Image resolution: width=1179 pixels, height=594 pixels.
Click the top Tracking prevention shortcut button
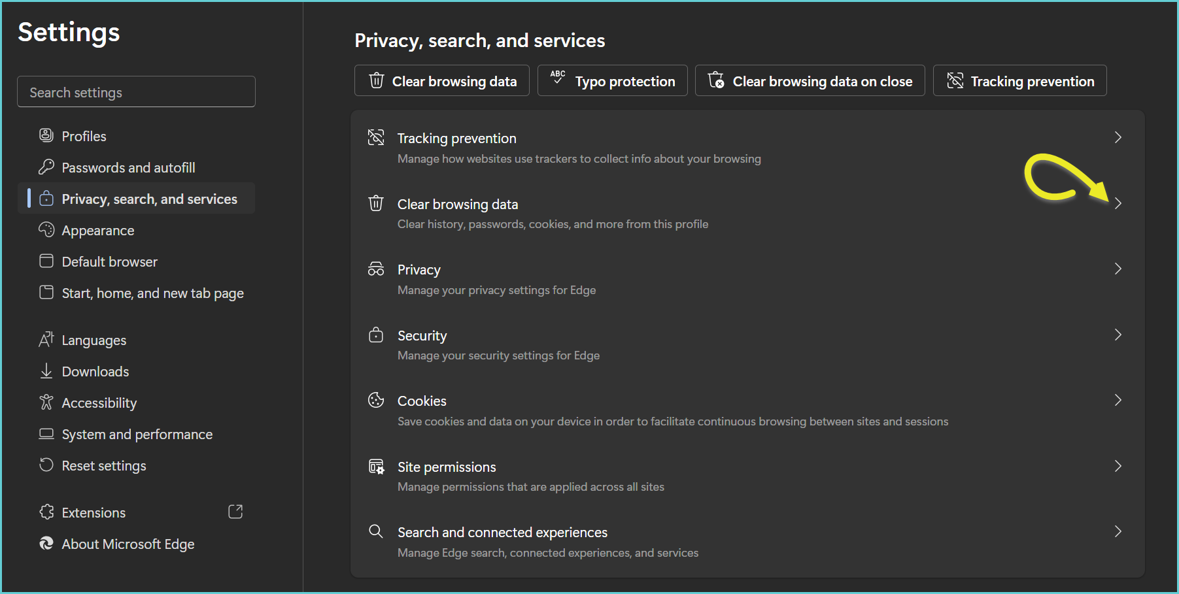pyautogui.click(x=1020, y=80)
